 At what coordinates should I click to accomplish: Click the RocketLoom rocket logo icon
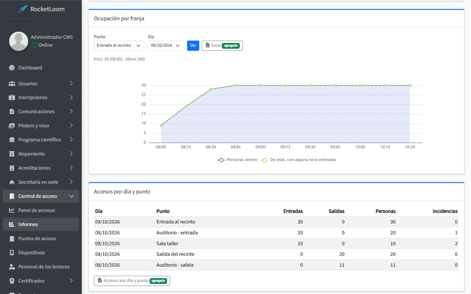pos(22,9)
